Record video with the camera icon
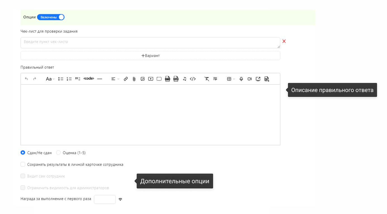The height and width of the screenshot is (214, 387). coord(250,79)
